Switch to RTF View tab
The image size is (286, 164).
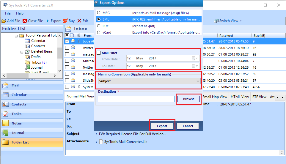[259, 97]
